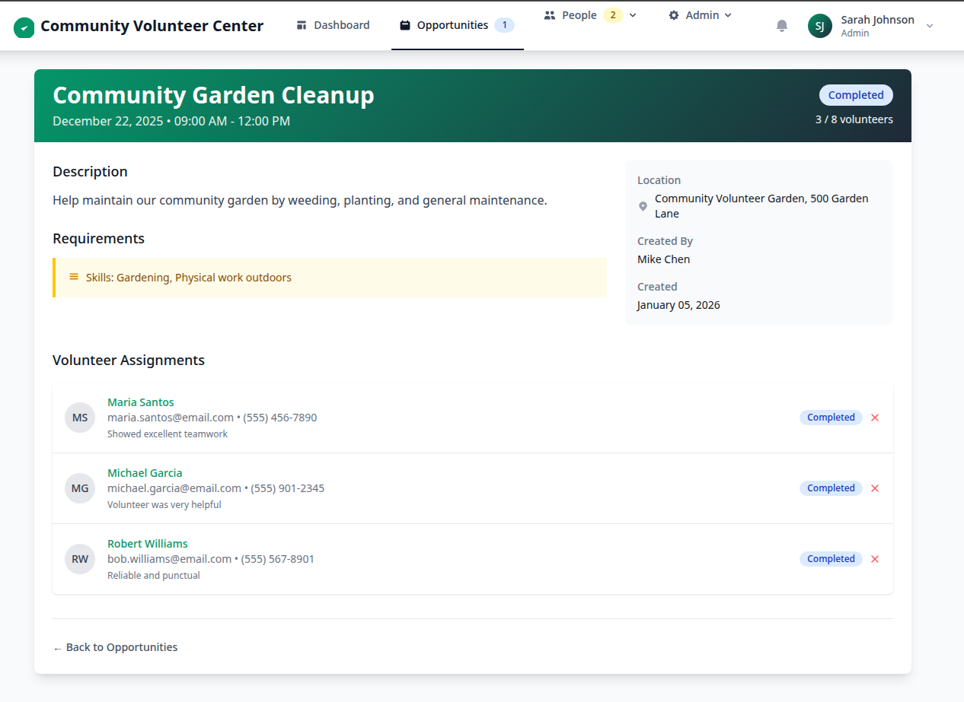964x702 pixels.
Task: Remove Michael Garcia assignment with red X
Action: (875, 488)
